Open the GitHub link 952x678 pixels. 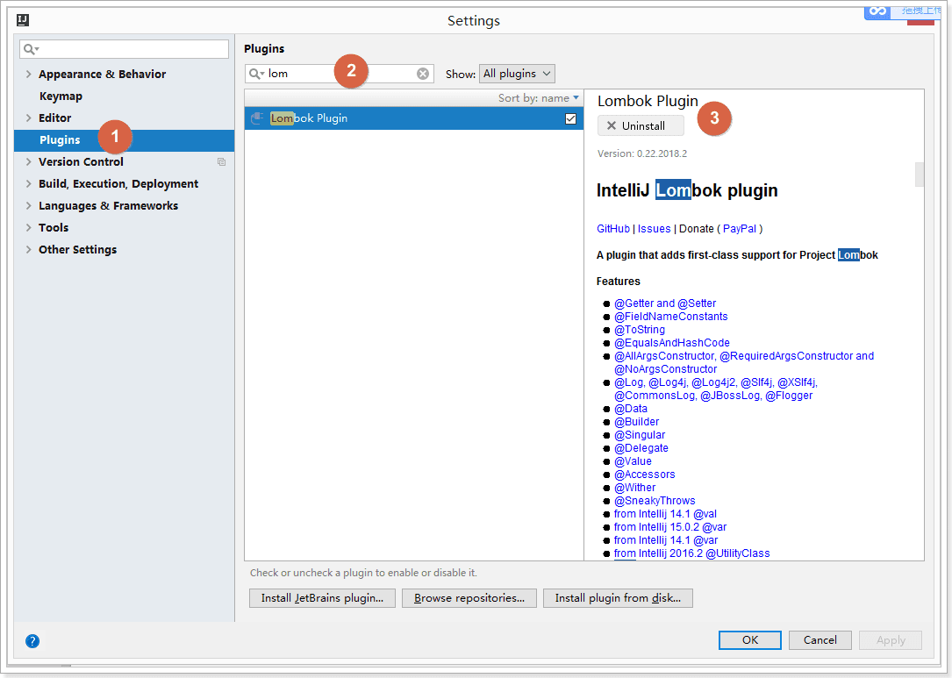pyautogui.click(x=613, y=229)
